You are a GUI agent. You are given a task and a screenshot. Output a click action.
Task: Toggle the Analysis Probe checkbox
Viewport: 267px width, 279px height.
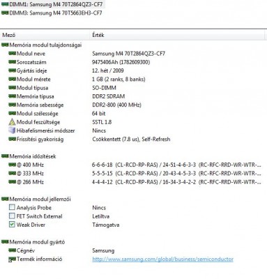pyautogui.click(x=12, y=207)
